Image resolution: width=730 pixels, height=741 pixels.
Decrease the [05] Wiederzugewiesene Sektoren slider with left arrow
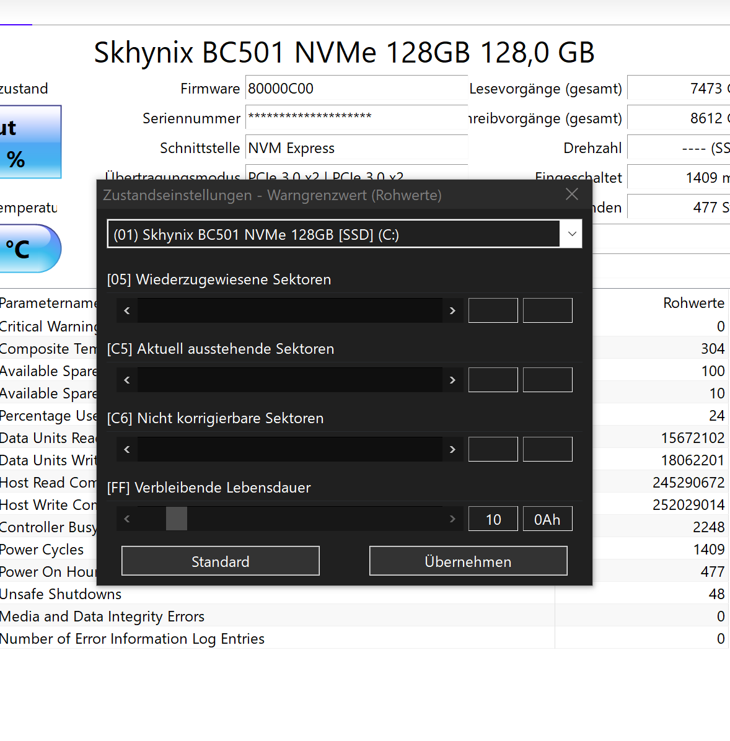pyautogui.click(x=126, y=310)
